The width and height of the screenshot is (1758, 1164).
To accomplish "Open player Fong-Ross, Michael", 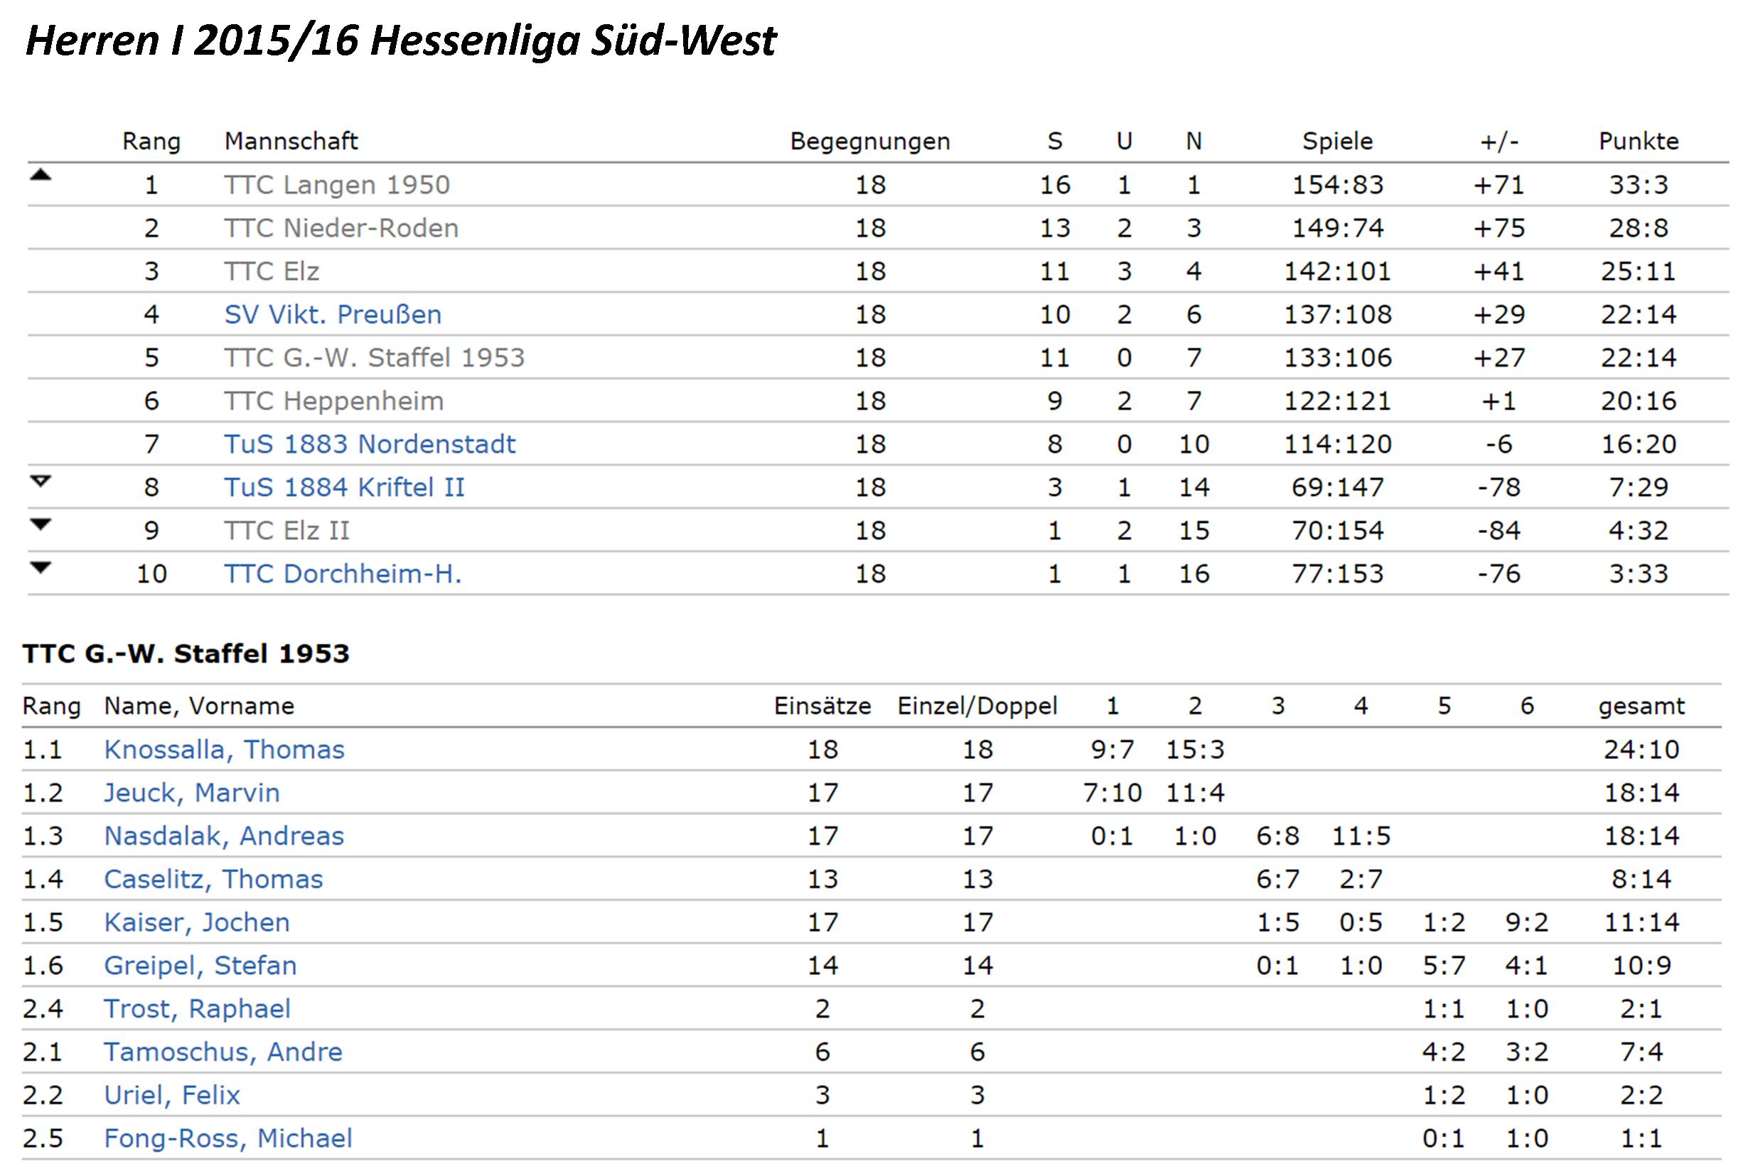I will 228,1138.
